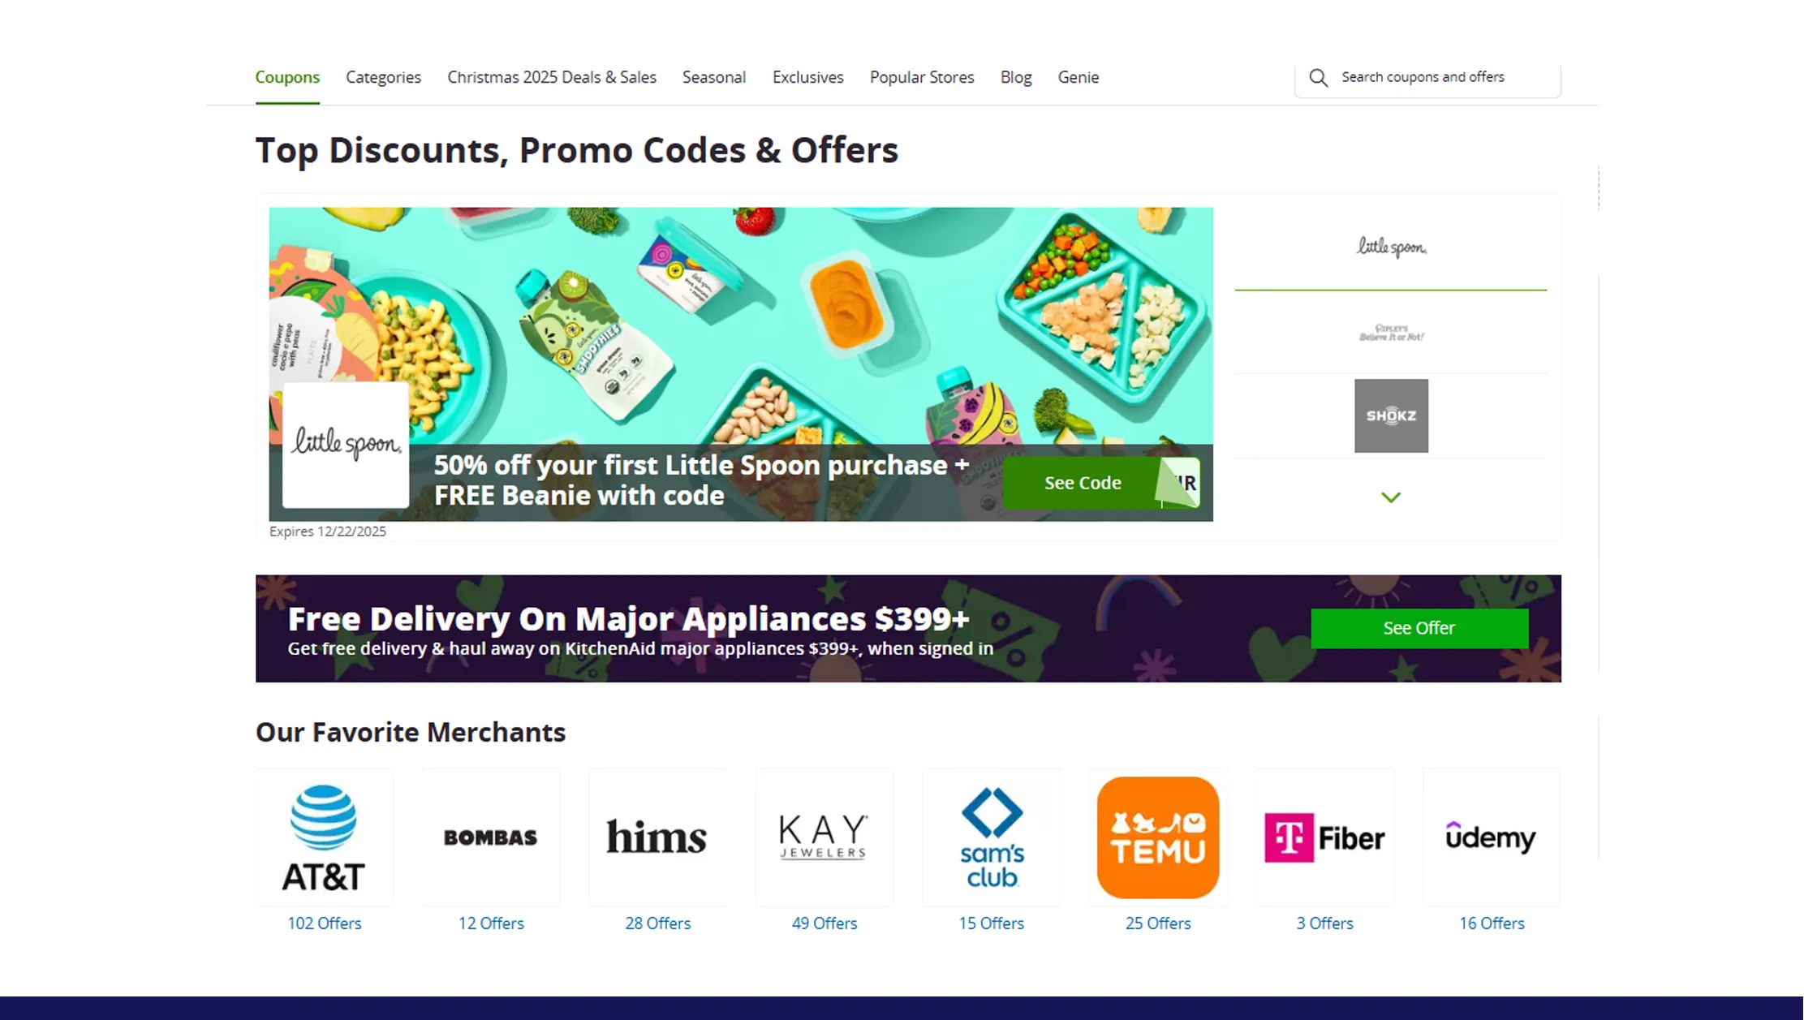This screenshot has height=1020, width=1804.
Task: Click the search magnifier icon
Action: click(1319, 78)
